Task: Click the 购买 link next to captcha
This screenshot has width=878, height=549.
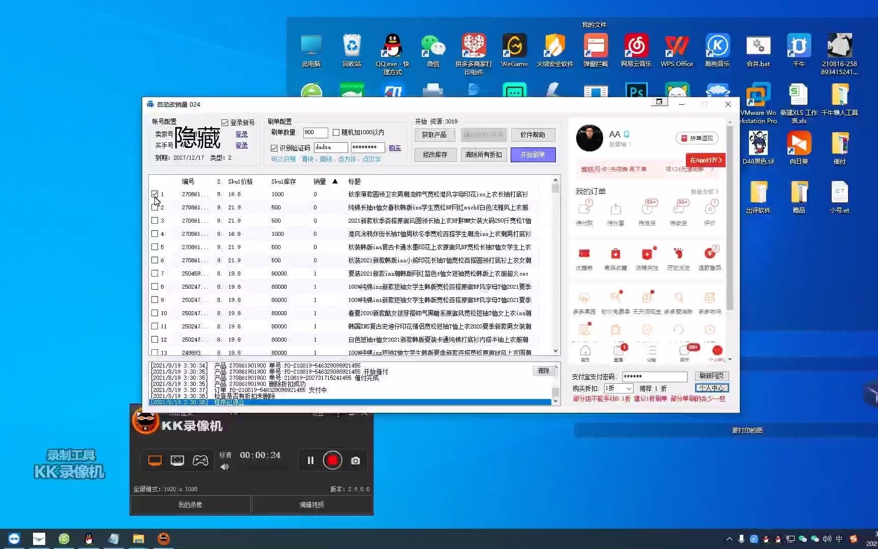Action: [395, 148]
